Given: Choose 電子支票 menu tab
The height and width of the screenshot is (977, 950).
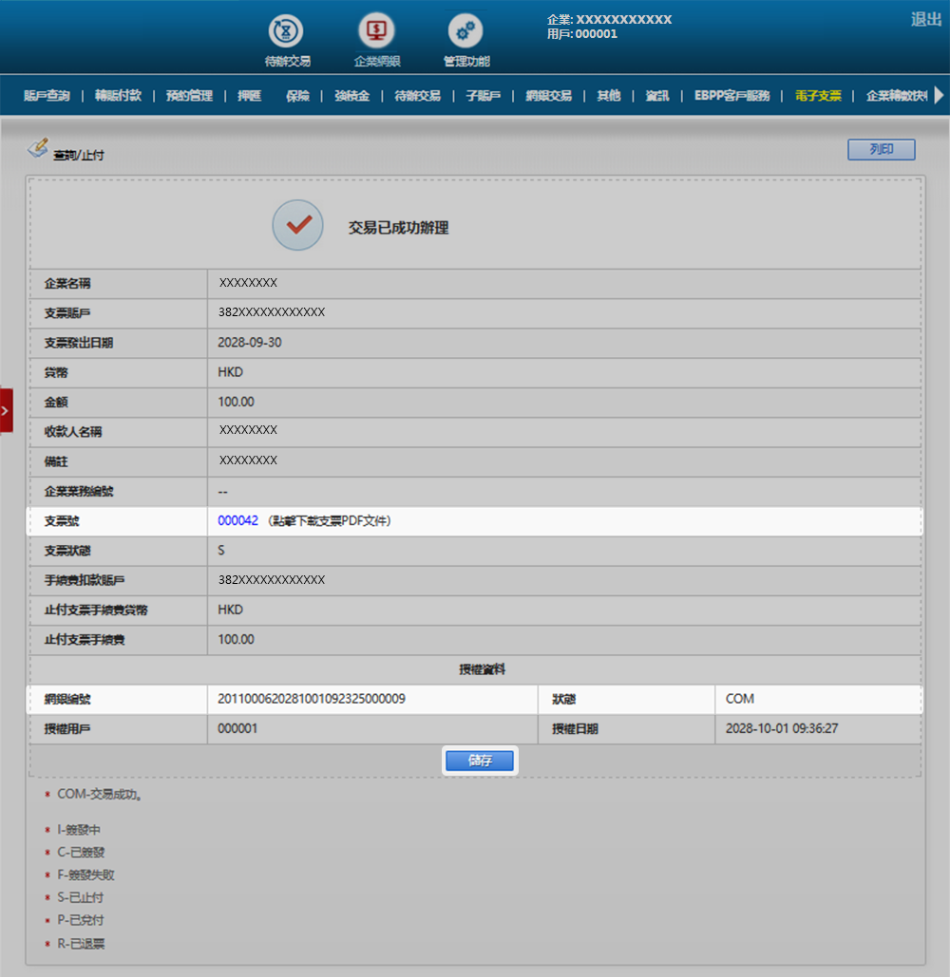Looking at the screenshot, I should [x=818, y=96].
